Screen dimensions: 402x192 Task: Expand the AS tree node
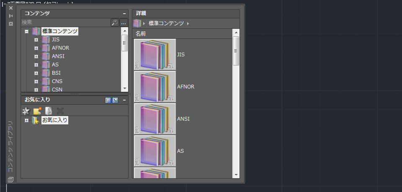pos(36,65)
